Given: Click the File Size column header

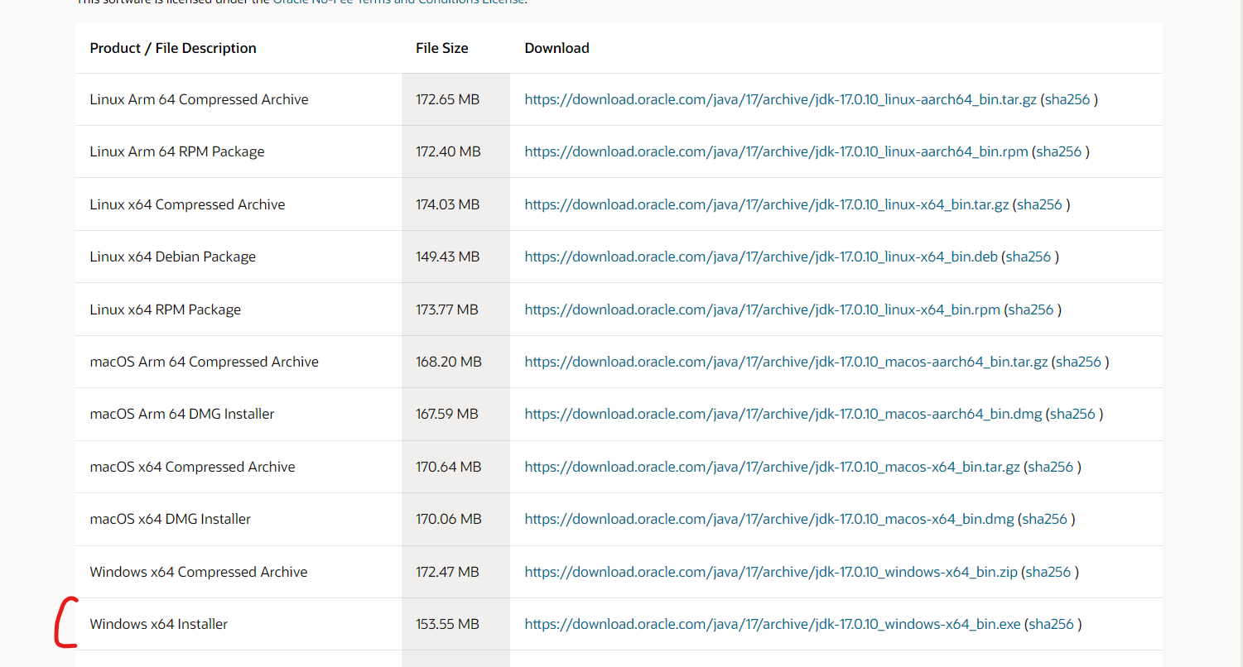Looking at the screenshot, I should 442,48.
